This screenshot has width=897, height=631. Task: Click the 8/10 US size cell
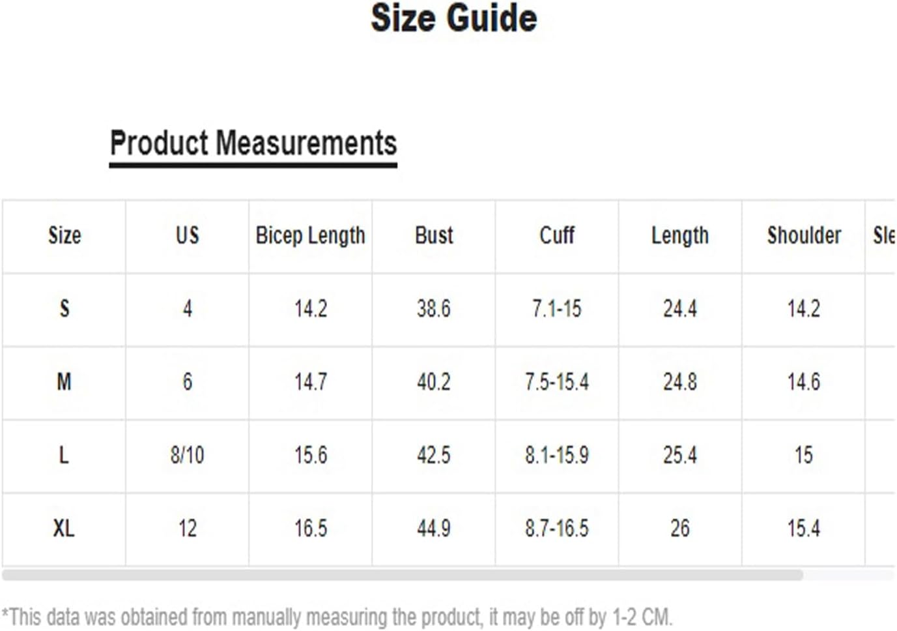pos(188,454)
